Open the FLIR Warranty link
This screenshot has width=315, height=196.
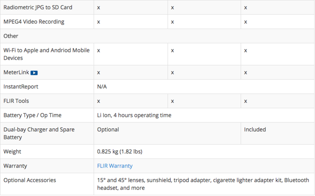pyautogui.click(x=115, y=166)
